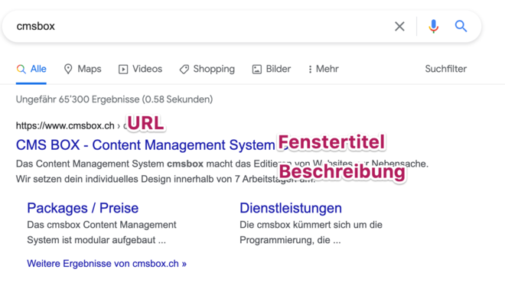Viewport: 505px width, 289px height.
Task: Open the Shopping tab
Action: (x=207, y=69)
